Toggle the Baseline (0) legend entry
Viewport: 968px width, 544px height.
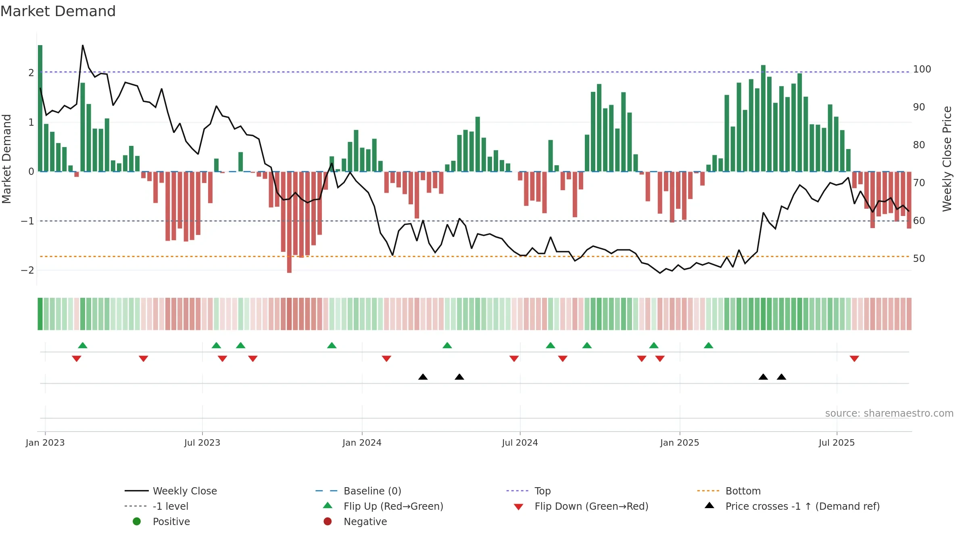(358, 491)
